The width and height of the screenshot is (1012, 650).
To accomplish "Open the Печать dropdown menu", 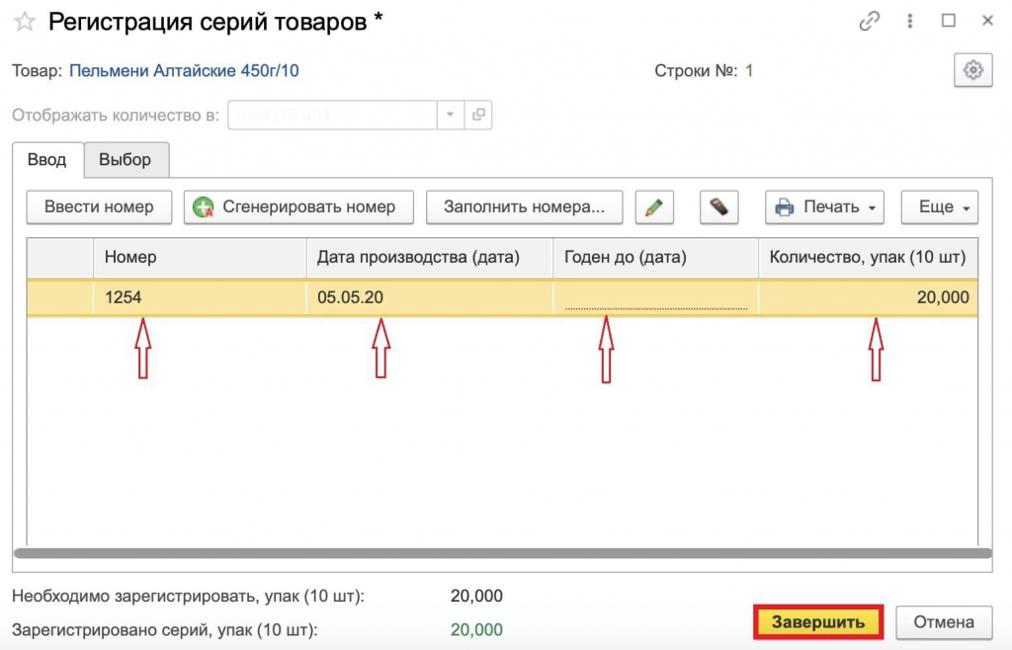I will pos(824,207).
